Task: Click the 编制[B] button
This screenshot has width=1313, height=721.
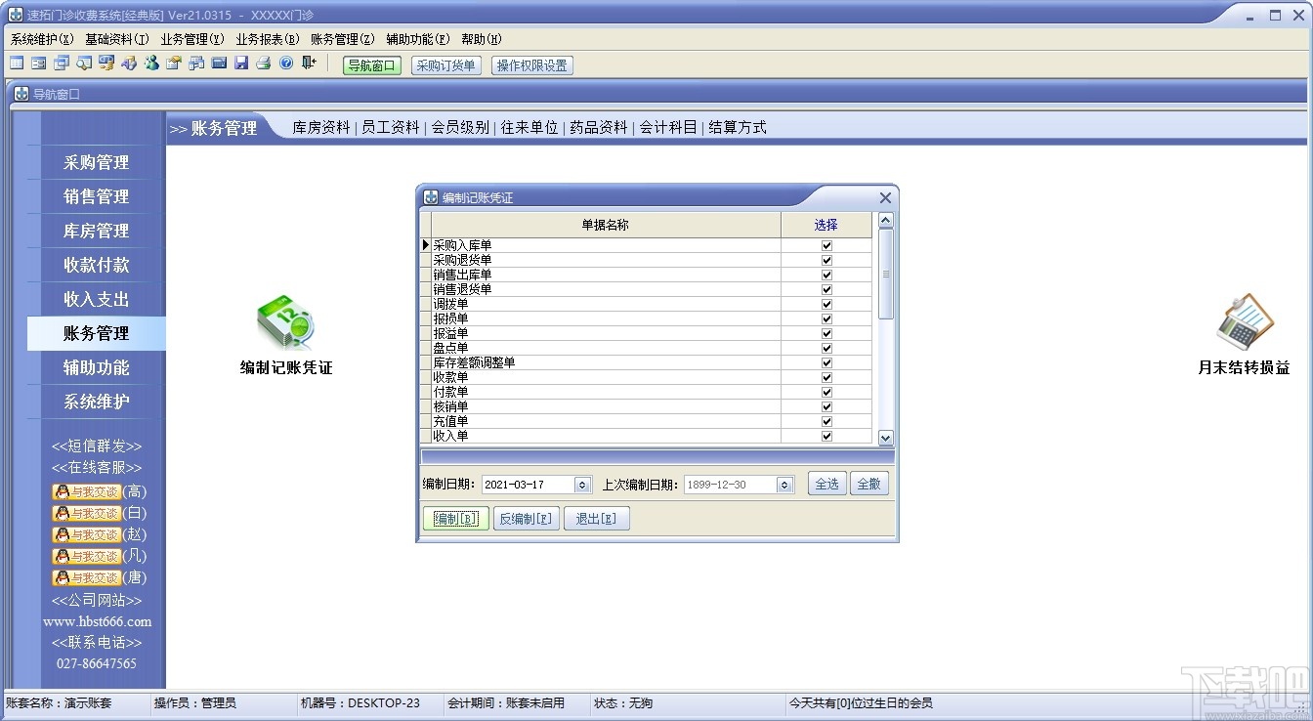Action: pos(454,520)
